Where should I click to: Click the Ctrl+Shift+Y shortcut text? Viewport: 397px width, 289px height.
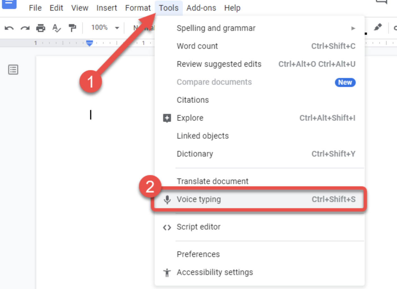334,154
